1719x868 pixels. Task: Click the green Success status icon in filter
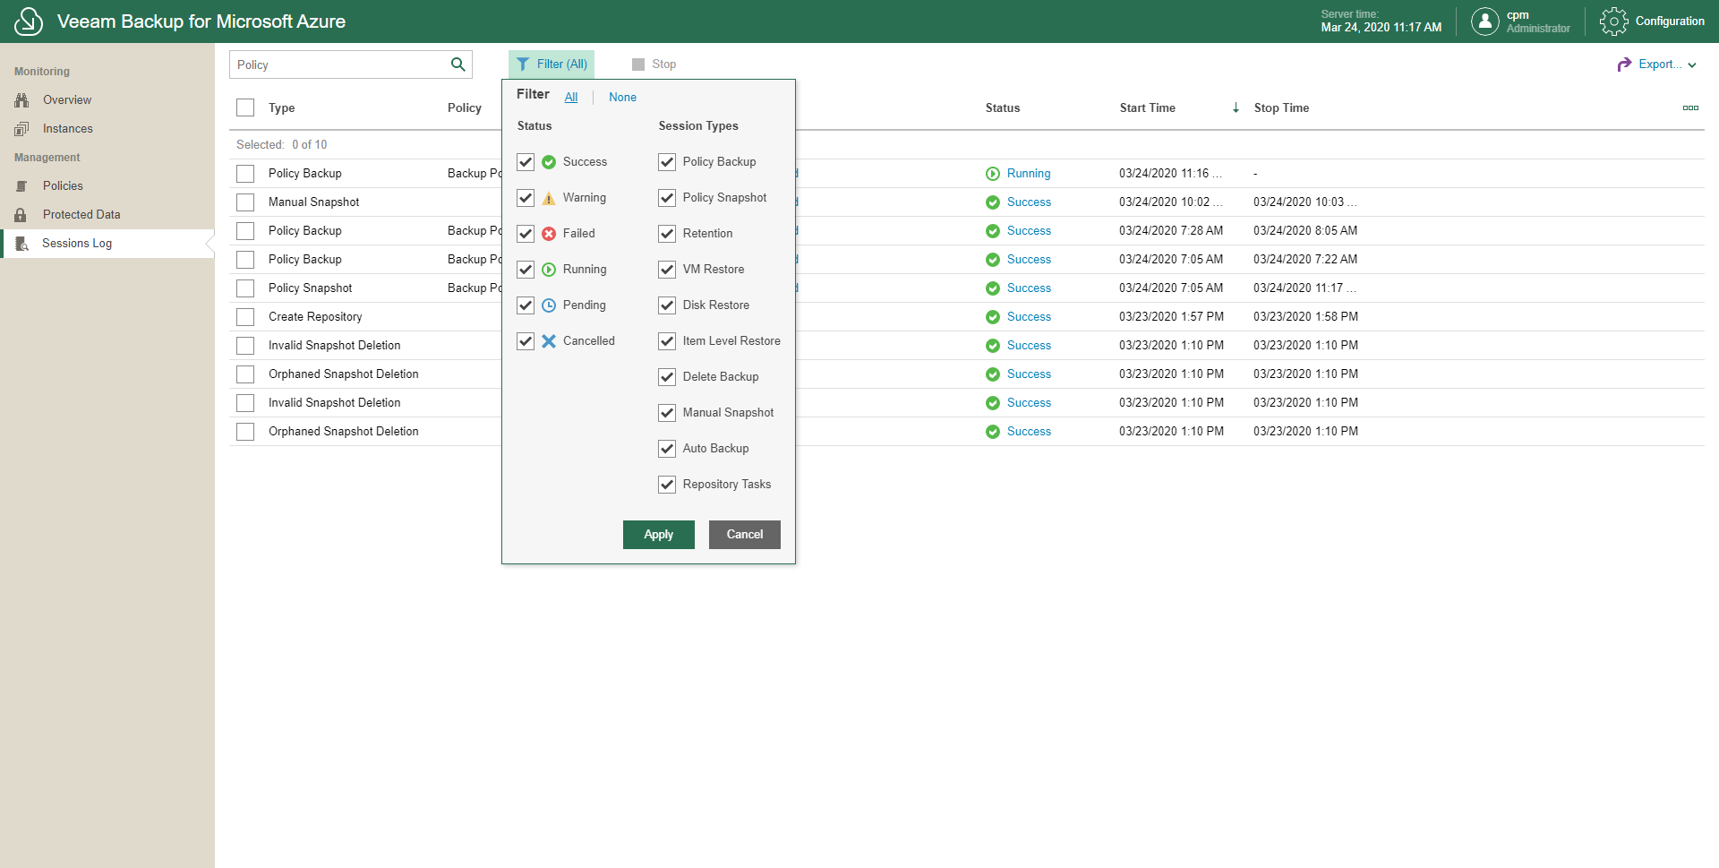point(549,162)
